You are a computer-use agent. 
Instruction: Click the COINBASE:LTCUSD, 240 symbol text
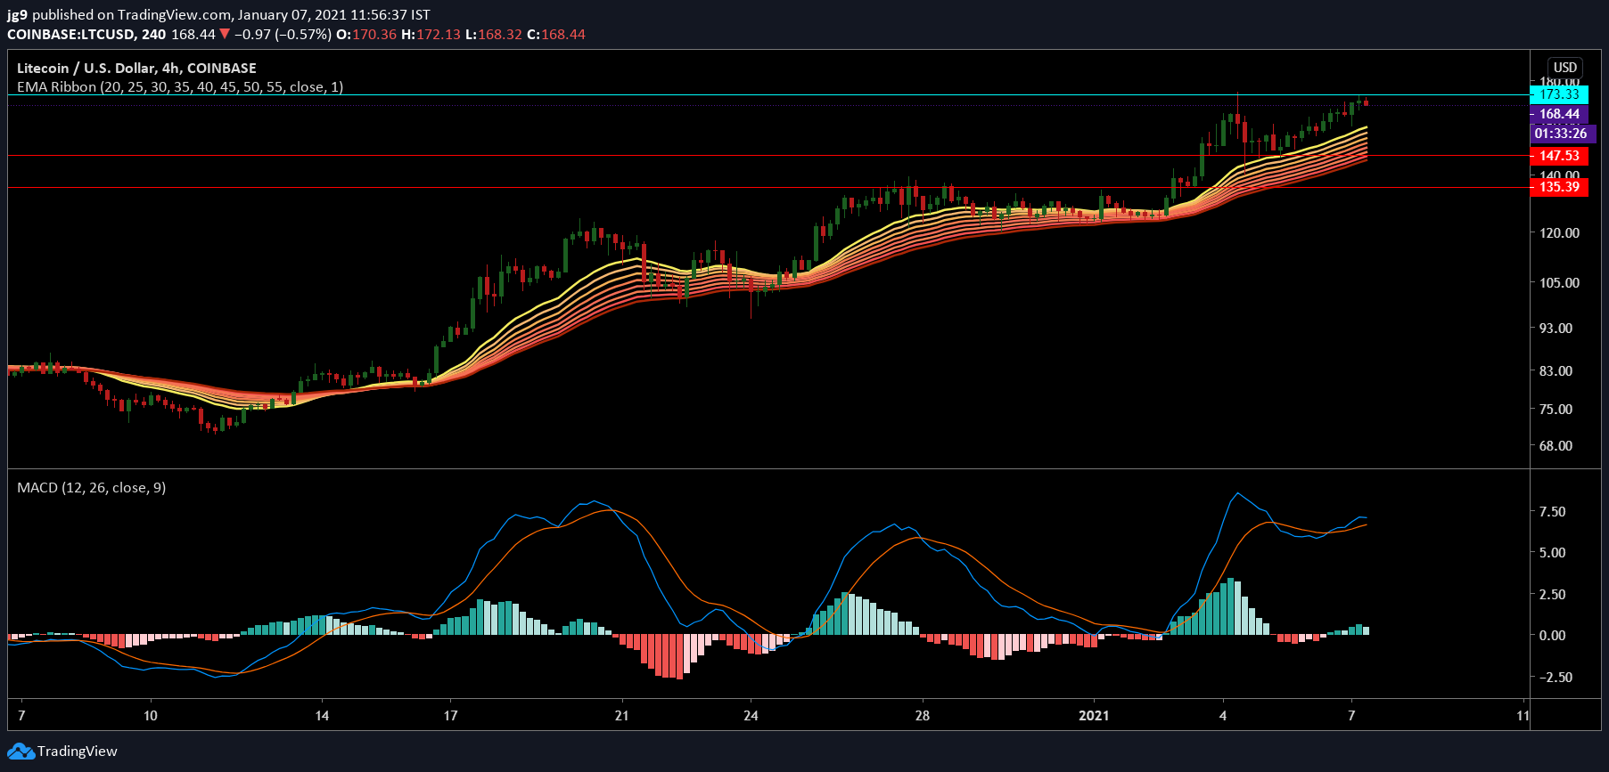86,34
